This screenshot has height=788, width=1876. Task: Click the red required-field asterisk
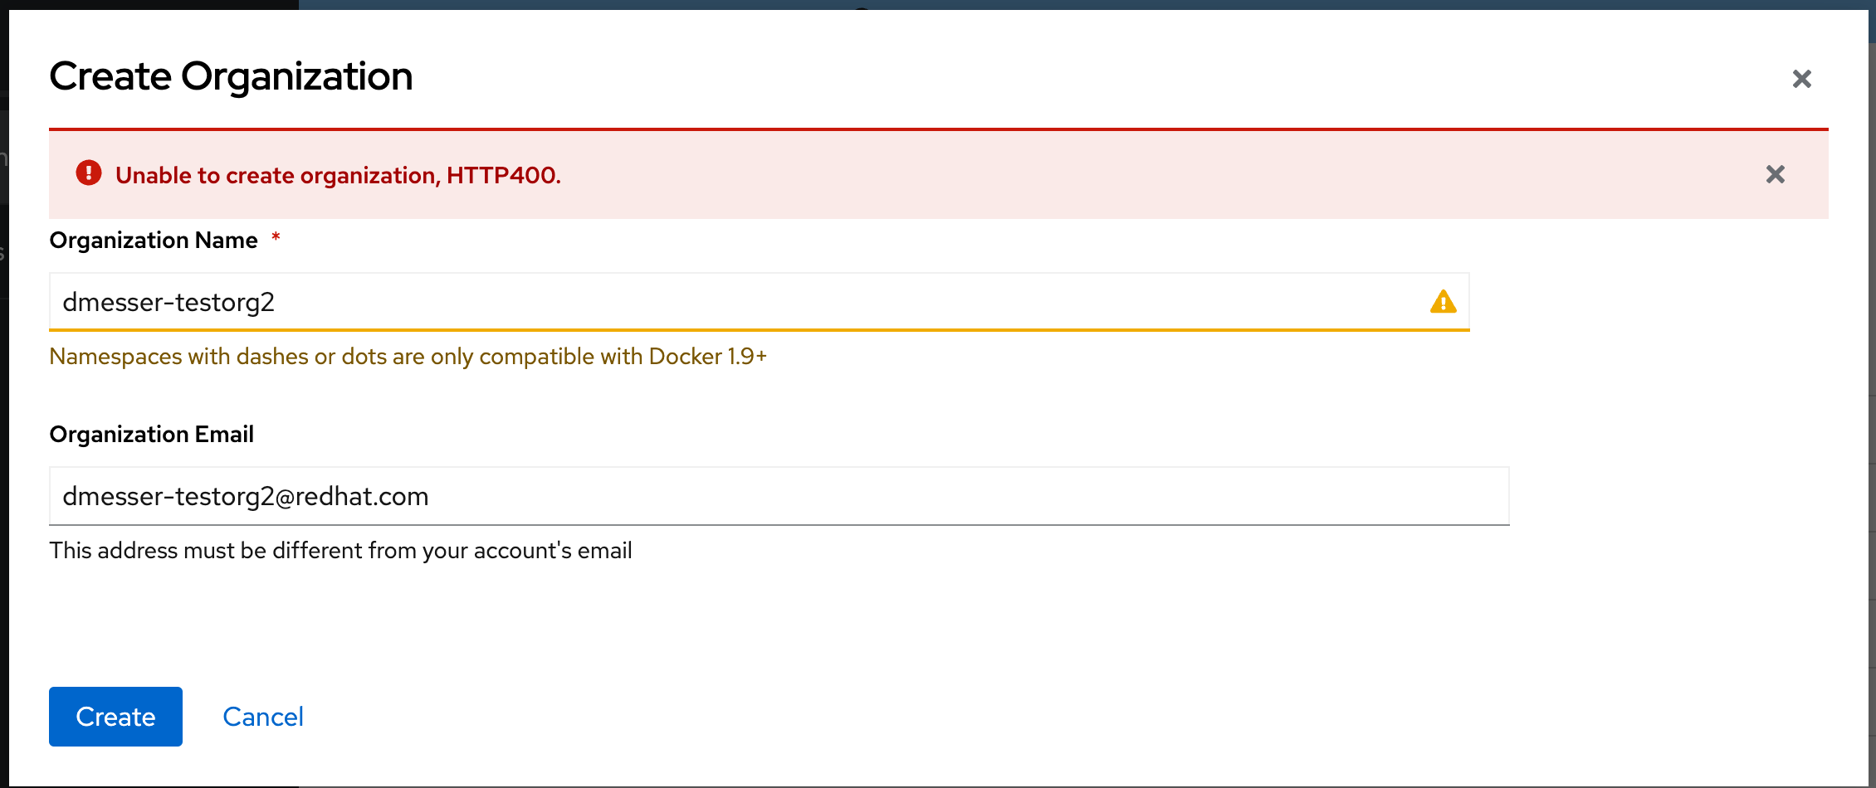point(276,238)
